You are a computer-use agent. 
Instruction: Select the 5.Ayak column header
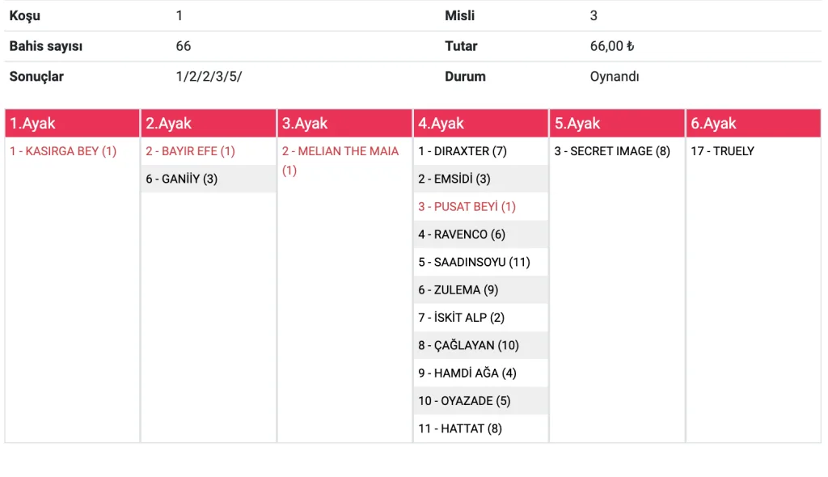[617, 124]
